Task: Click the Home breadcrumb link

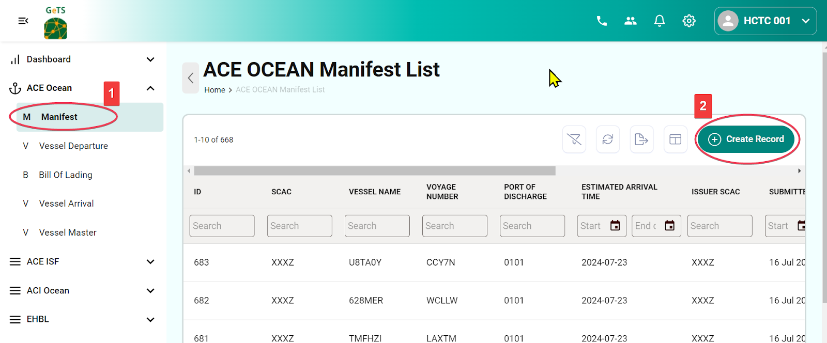Action: 215,90
